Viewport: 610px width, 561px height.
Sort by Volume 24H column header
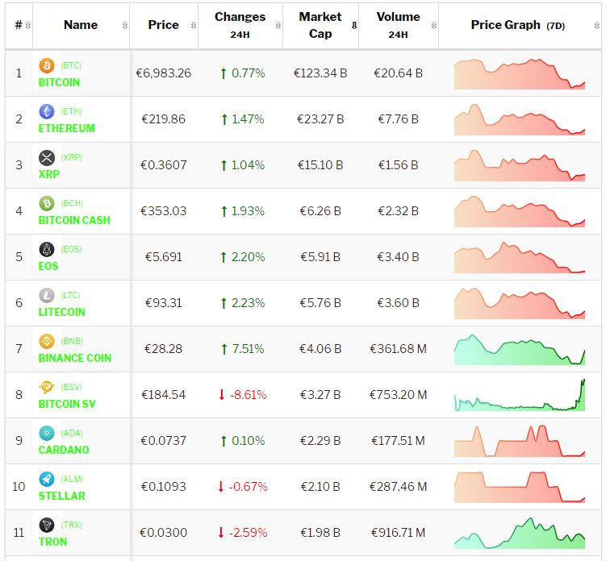point(398,25)
